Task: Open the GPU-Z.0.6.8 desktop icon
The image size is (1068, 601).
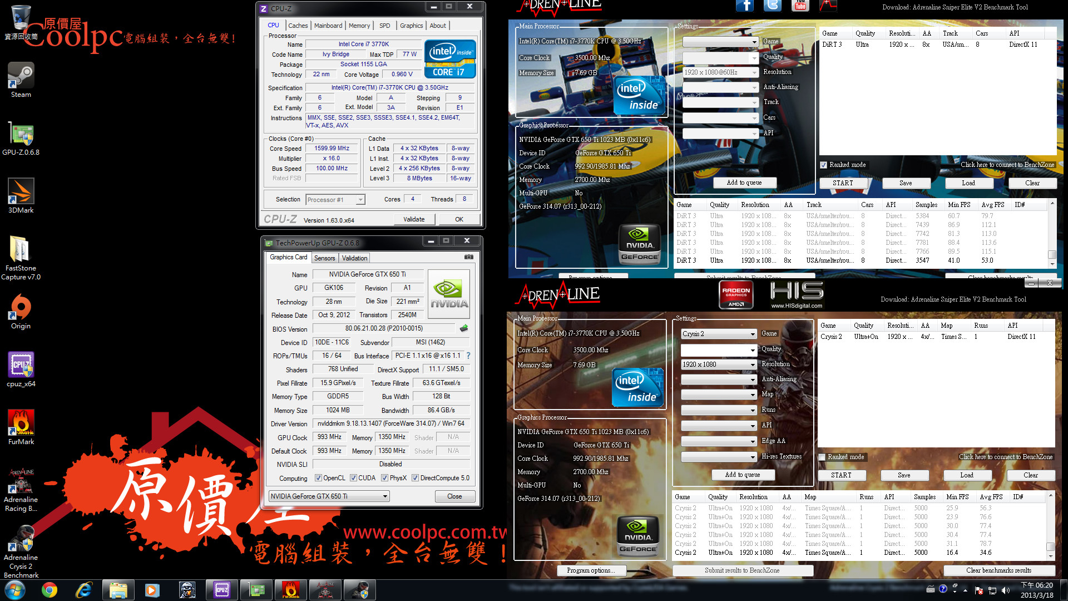Action: coord(21,138)
